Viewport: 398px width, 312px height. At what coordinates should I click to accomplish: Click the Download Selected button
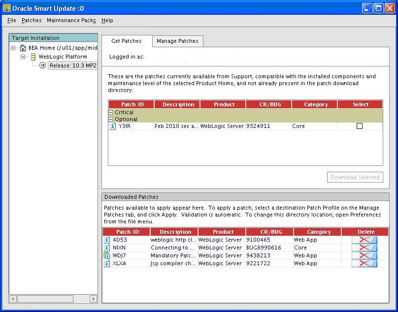click(x=355, y=178)
